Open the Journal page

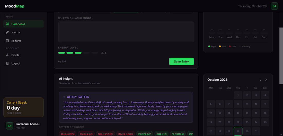[23, 32]
